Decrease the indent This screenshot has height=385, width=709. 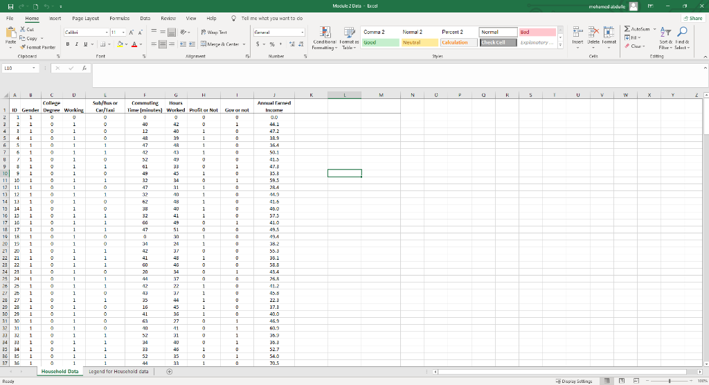pos(183,44)
